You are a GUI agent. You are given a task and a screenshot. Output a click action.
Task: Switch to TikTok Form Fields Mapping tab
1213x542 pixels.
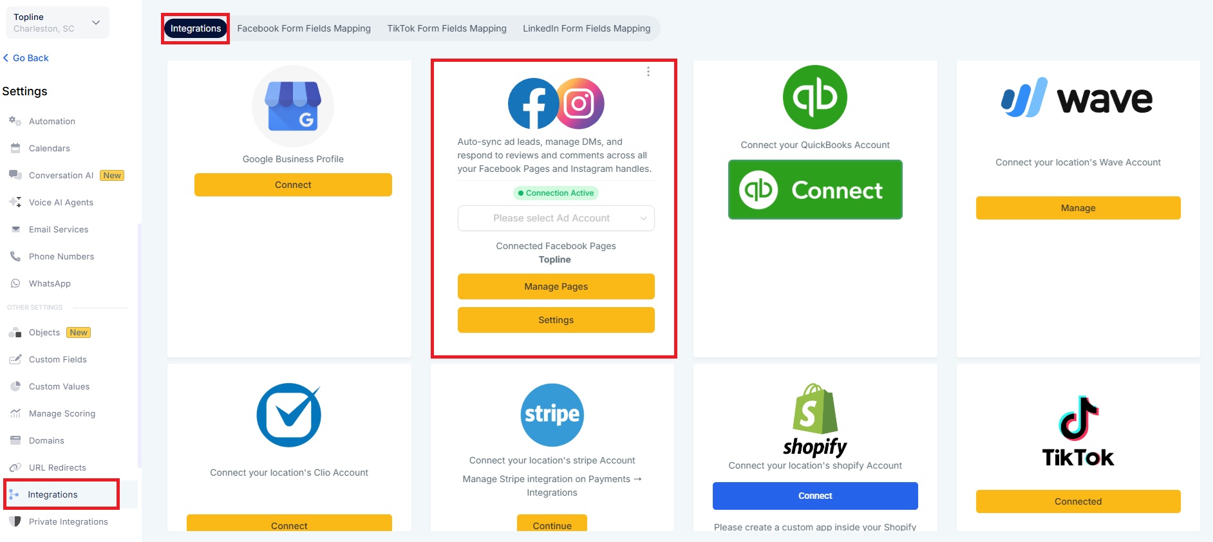click(447, 28)
